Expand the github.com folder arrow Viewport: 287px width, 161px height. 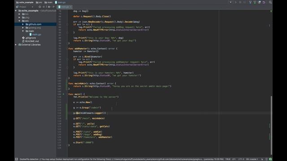pos(23,24)
